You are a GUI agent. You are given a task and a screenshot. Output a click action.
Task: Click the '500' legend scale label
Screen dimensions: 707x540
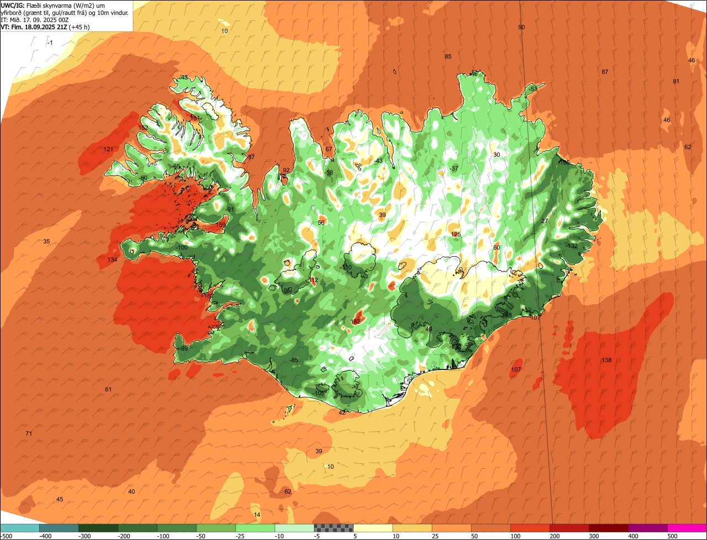click(x=672, y=536)
